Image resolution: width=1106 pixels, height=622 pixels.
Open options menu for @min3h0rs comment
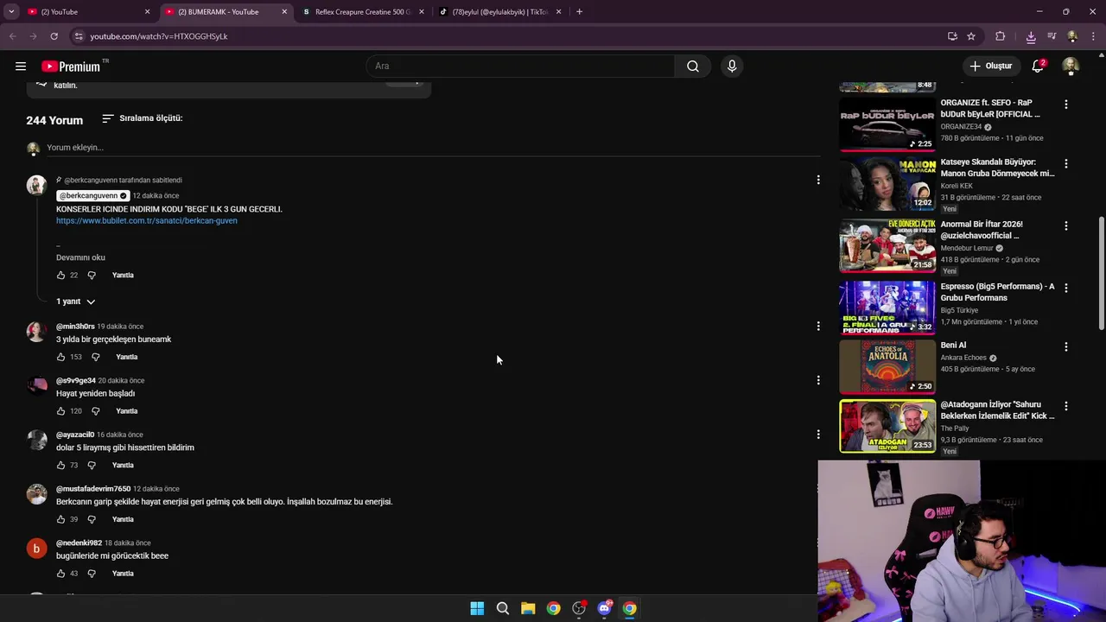click(x=818, y=326)
